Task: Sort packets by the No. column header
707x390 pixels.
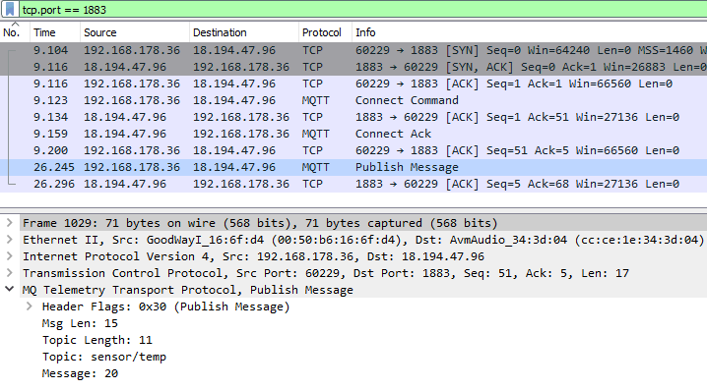Action: [x=15, y=32]
